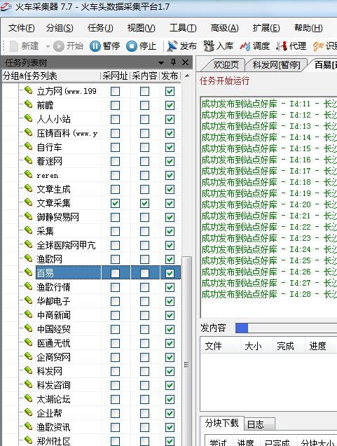Viewport: 337px width, 446px height.
Task: Uncheck 采网址 for 文章采集 task
Action: pos(116,203)
